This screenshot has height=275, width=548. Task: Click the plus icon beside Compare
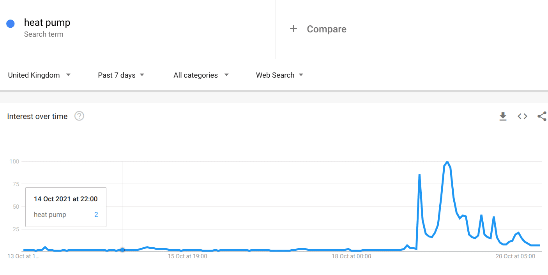tap(293, 29)
